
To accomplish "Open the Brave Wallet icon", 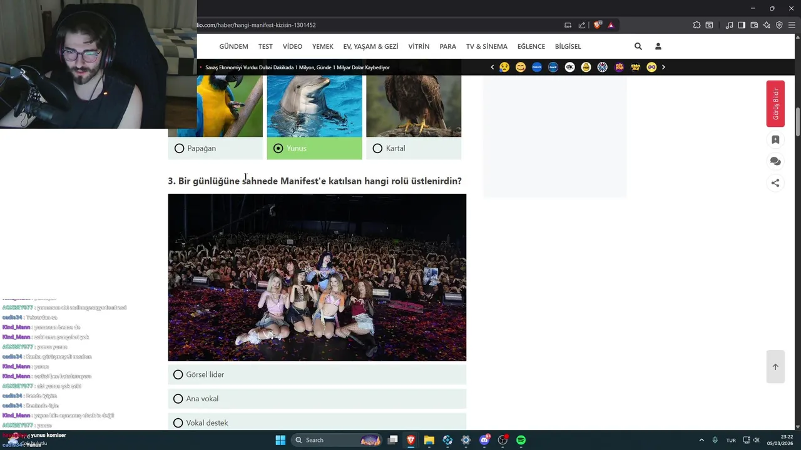I will pos(754,25).
